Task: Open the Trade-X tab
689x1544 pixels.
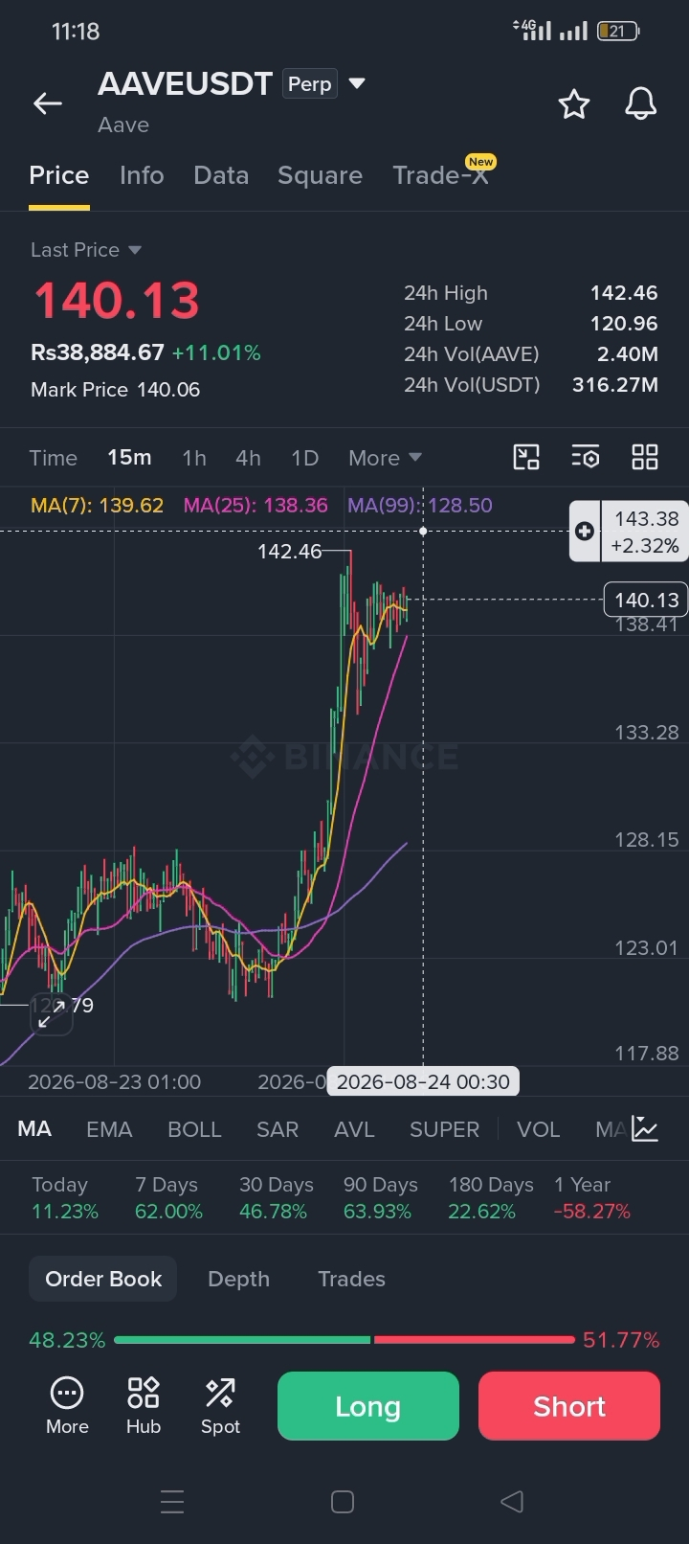Action: (x=441, y=175)
